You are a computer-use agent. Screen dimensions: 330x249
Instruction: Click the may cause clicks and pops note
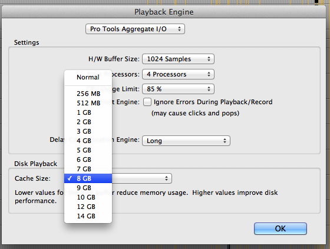[196, 113]
